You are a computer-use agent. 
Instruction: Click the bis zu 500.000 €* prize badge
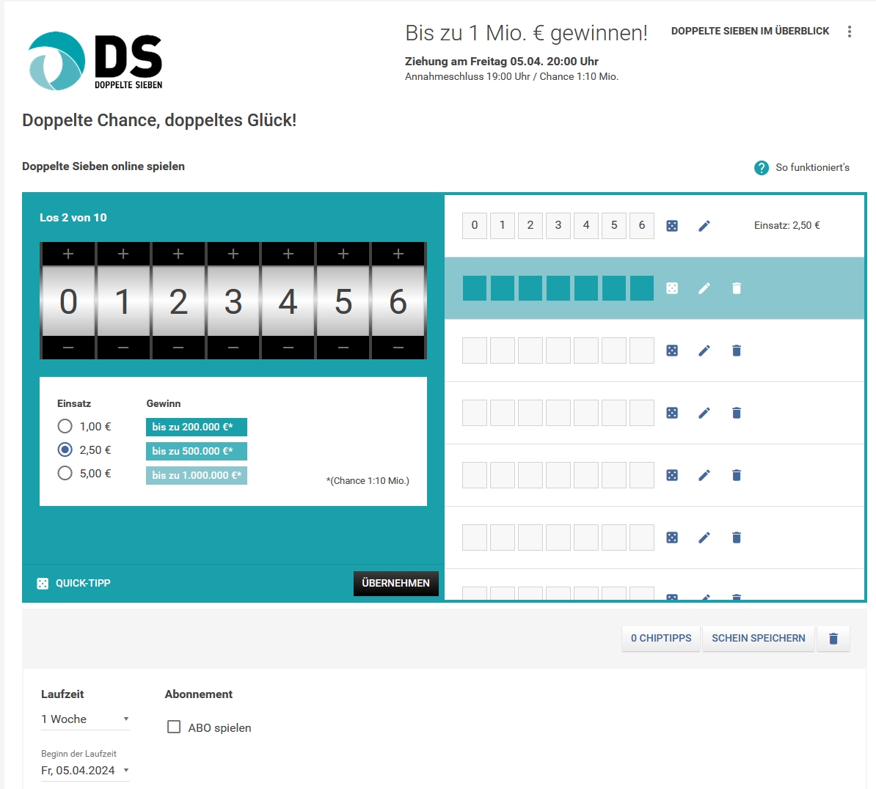tap(196, 451)
